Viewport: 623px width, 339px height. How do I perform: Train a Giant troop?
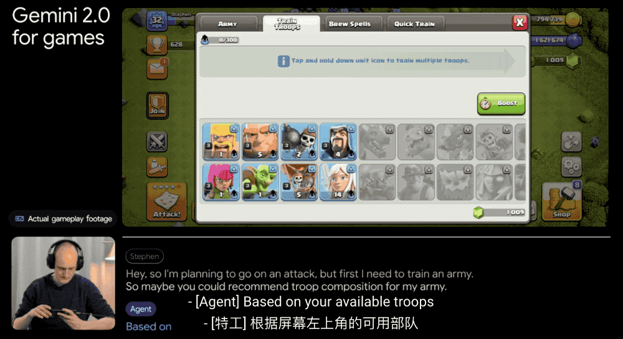click(x=260, y=141)
